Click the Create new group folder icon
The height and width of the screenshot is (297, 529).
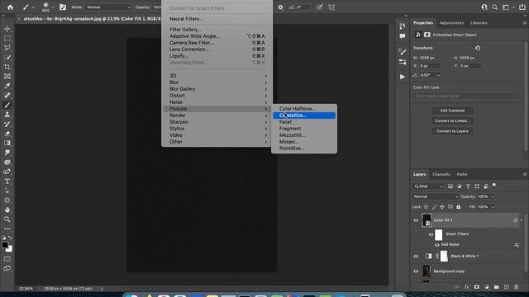point(496,287)
